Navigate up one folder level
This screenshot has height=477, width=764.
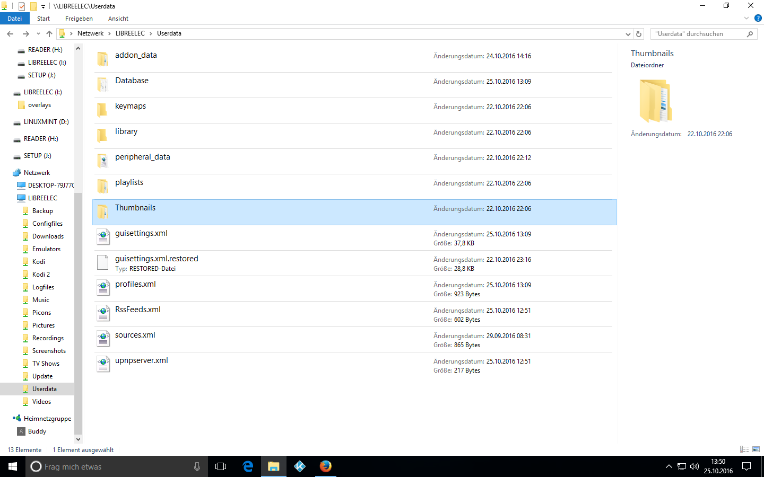[49, 34]
